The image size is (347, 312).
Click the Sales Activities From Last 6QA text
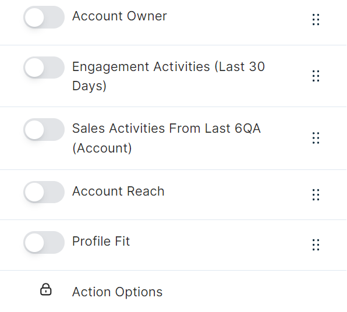click(167, 128)
